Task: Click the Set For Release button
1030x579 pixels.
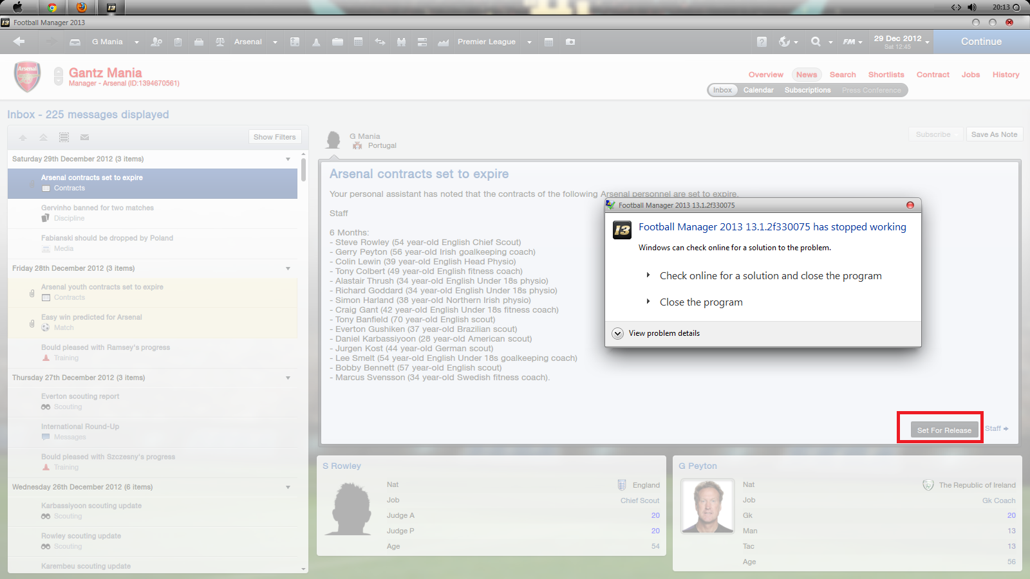Action: 944,430
